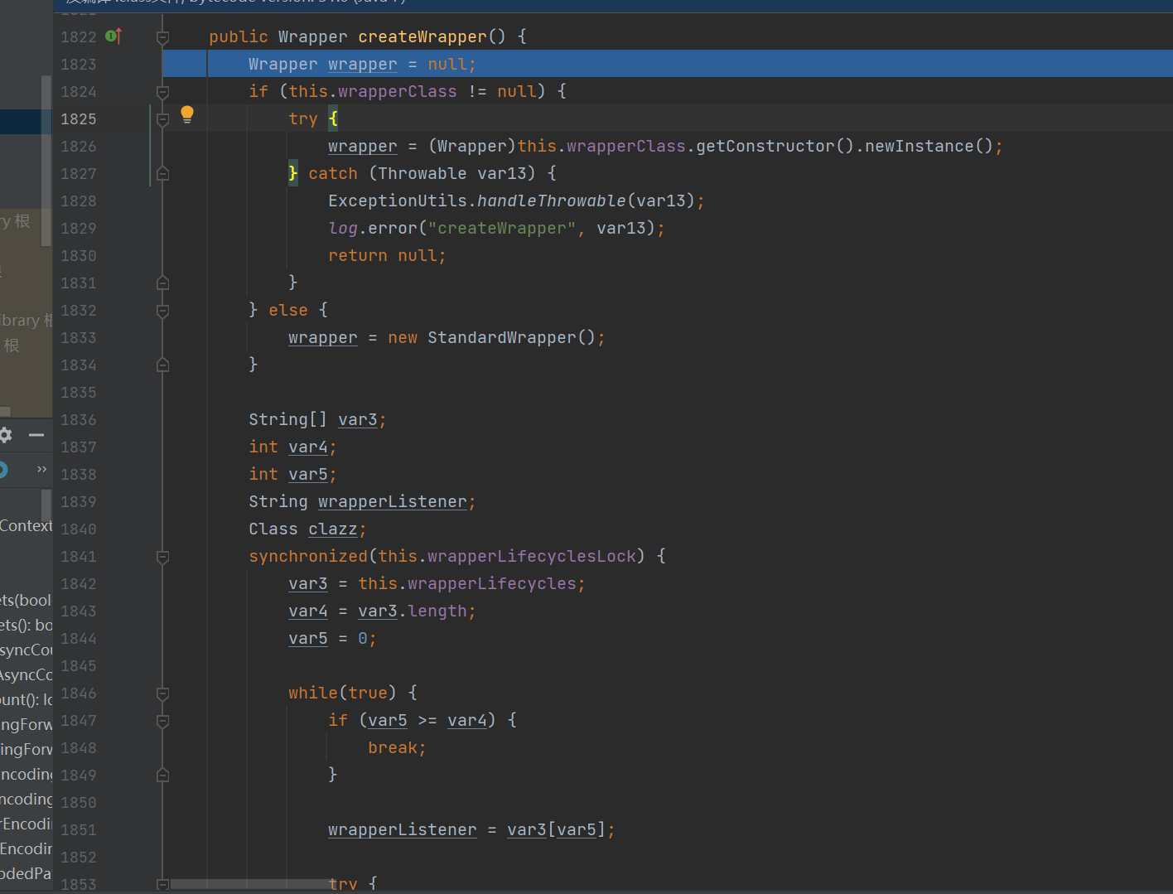Click the fold end marker at line 1849
The width and height of the screenshot is (1173, 894).
[x=163, y=776]
